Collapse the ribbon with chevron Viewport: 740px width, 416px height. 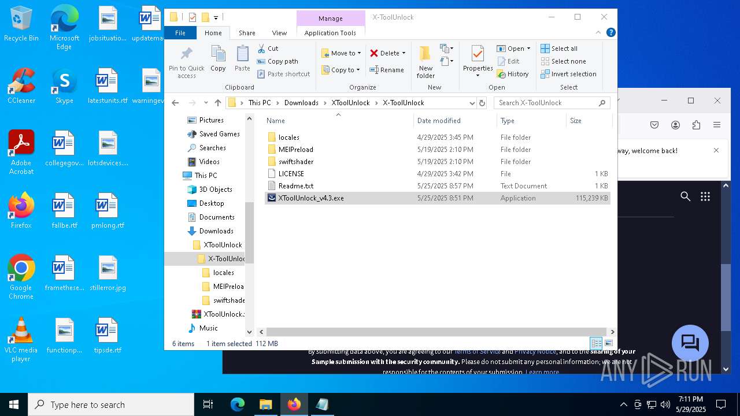click(599, 33)
